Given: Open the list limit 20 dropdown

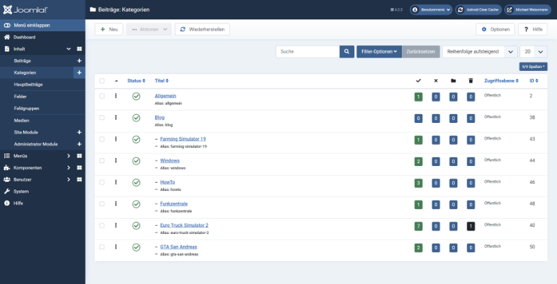Looking at the screenshot, I should [x=533, y=51].
